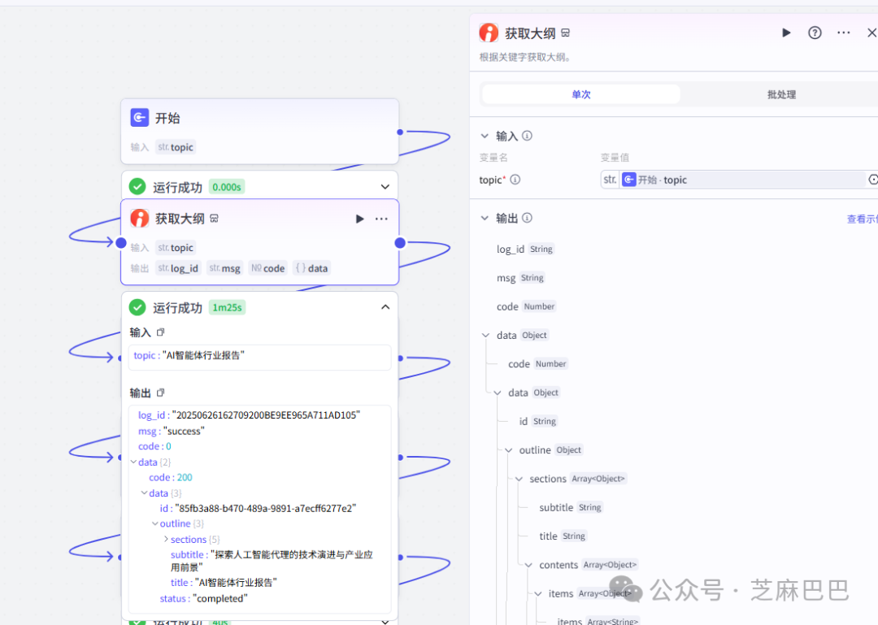Click the badge icon beside panel title 获取大纲

566,33
